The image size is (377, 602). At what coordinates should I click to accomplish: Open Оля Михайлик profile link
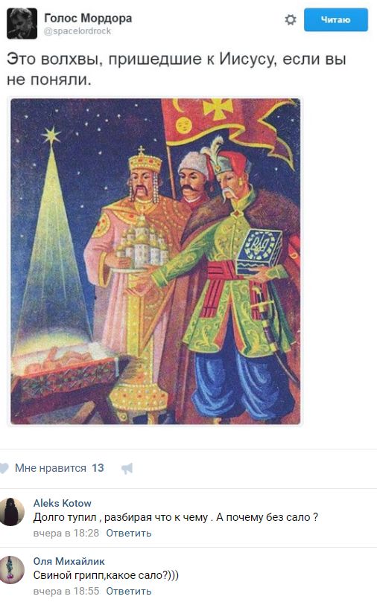coord(69,561)
